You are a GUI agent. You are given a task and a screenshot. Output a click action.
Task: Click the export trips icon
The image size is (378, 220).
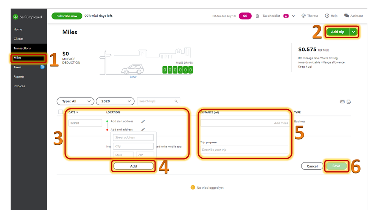coord(349,102)
